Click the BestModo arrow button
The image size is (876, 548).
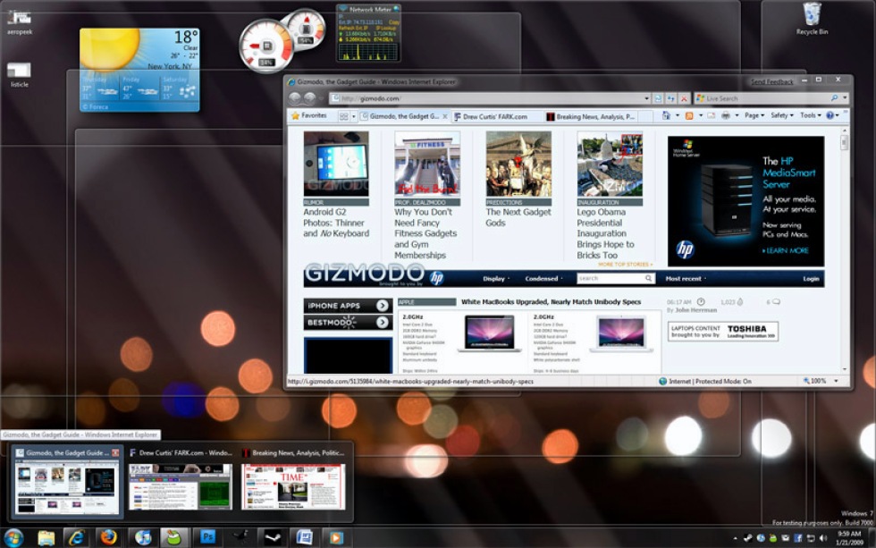pyautogui.click(x=383, y=323)
